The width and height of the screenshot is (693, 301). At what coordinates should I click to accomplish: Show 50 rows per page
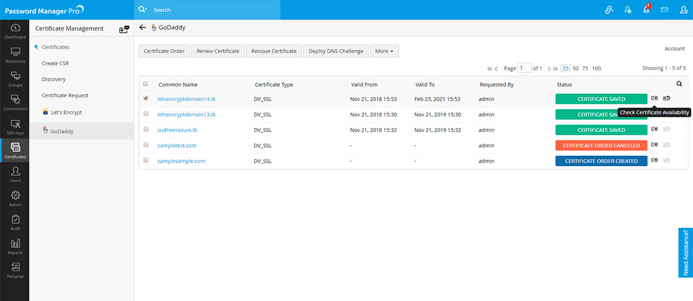575,69
